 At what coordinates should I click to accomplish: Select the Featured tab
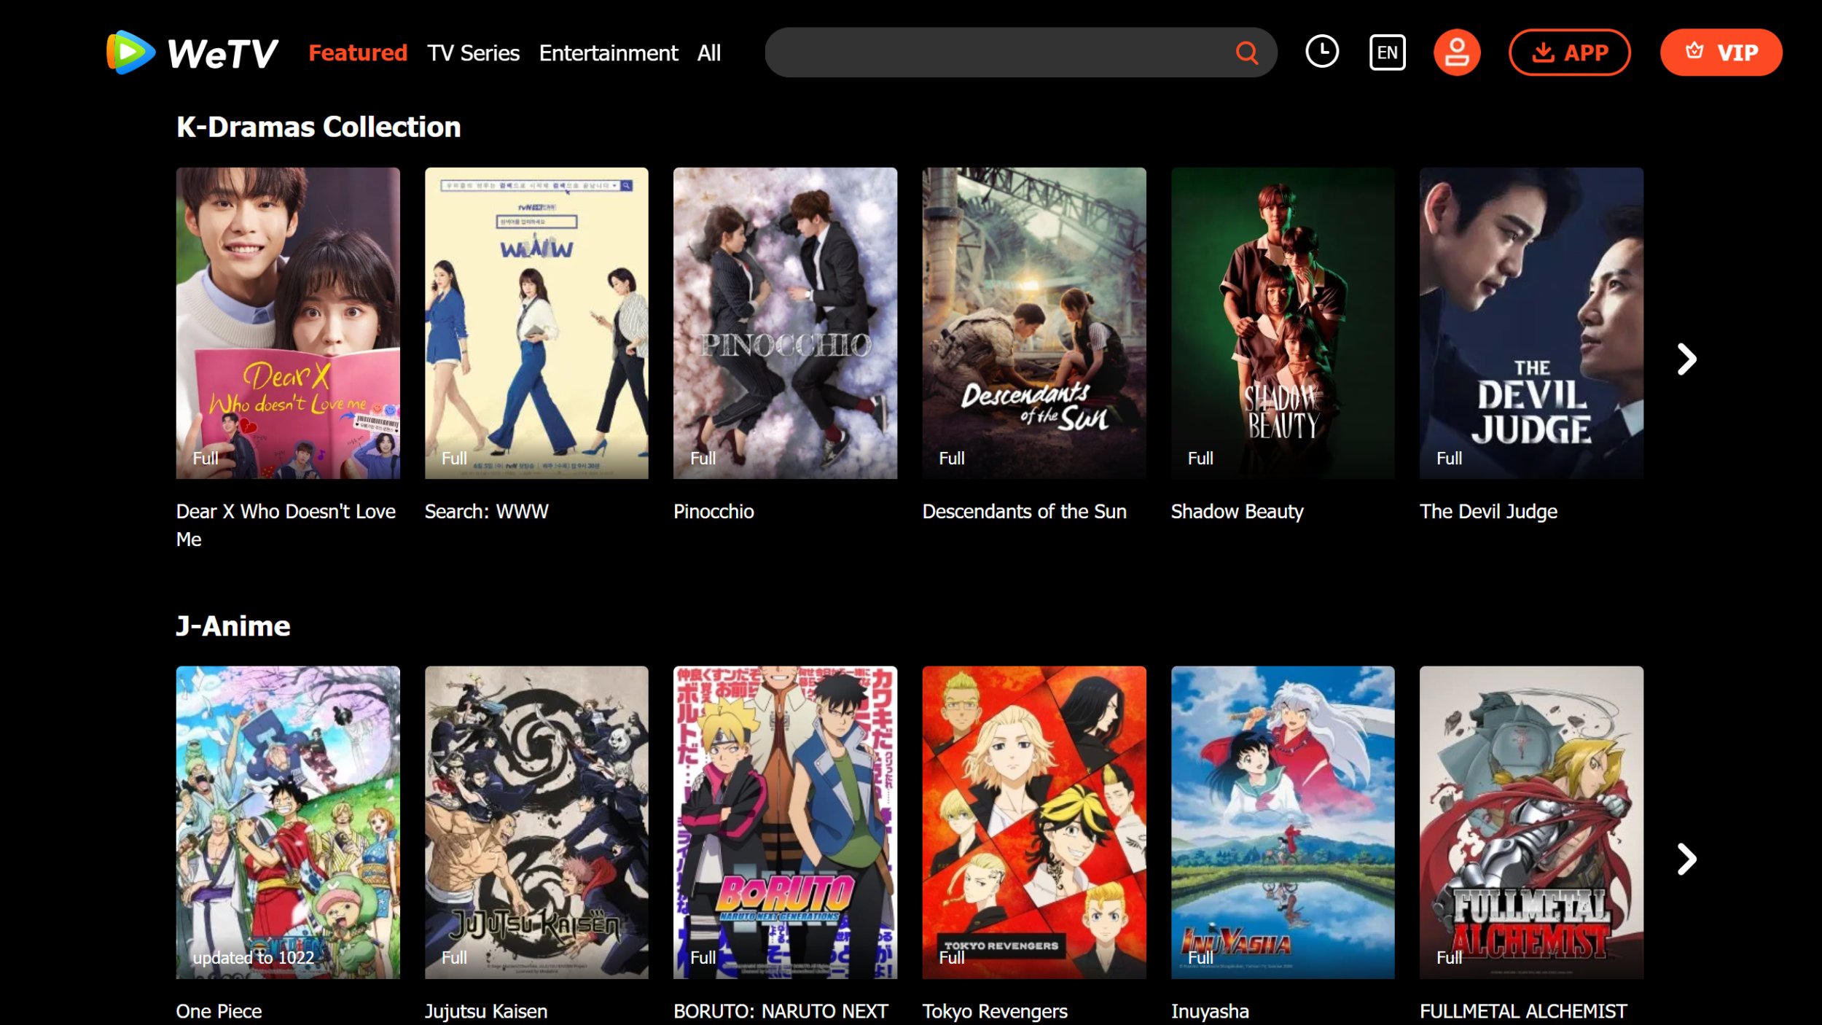tap(358, 52)
